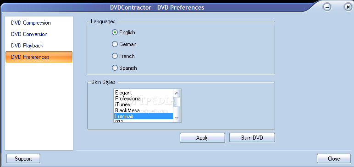
Task: Click the Apply button
Action: pos(202,138)
